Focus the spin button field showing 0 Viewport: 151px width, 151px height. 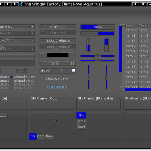tap(20, 70)
